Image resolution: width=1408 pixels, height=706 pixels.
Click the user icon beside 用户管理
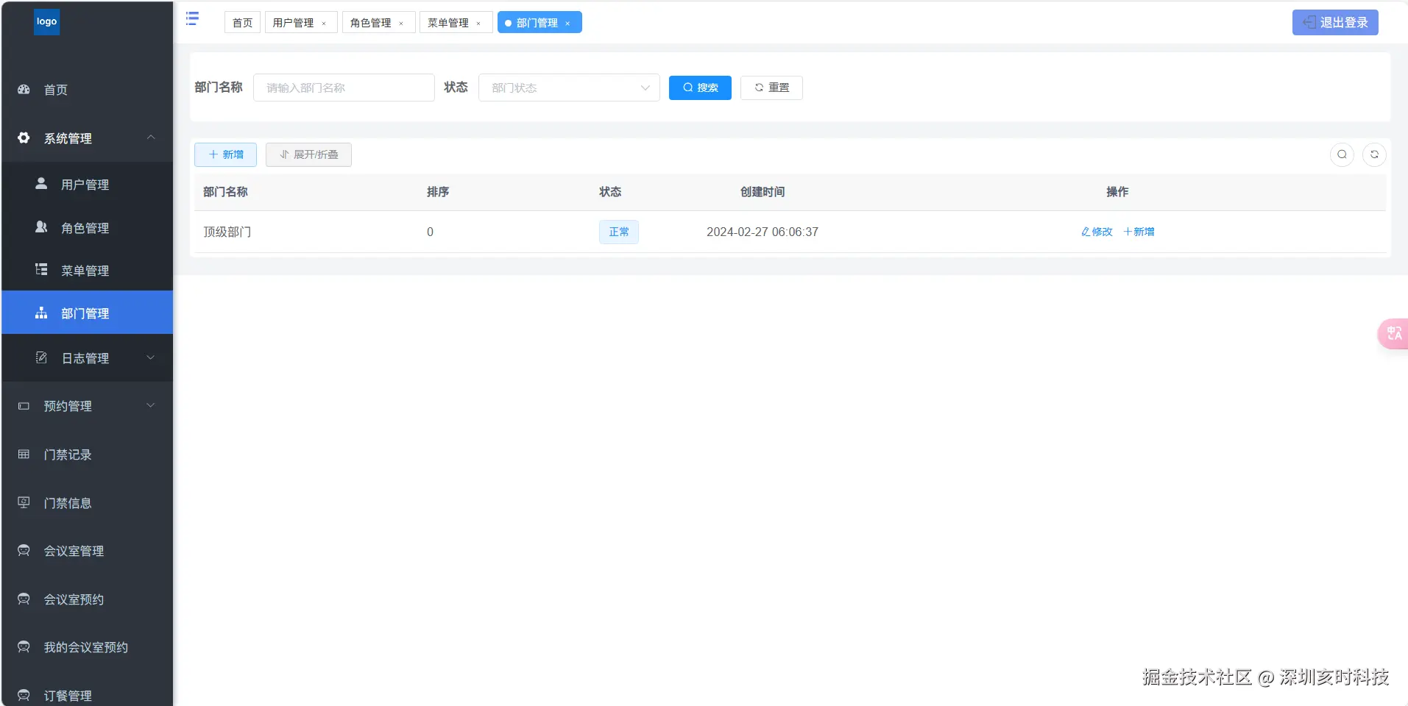point(41,184)
